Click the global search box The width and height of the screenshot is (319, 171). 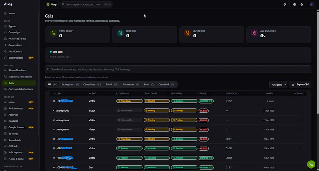[x=86, y=4]
